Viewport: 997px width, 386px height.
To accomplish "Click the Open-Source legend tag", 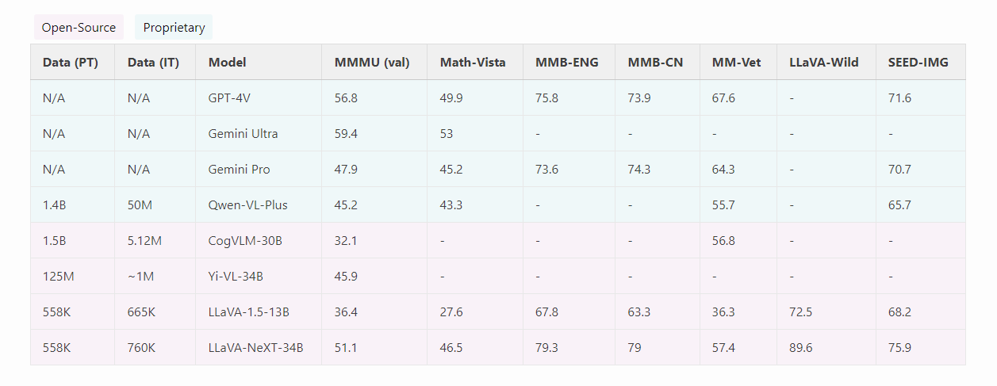I will point(79,28).
